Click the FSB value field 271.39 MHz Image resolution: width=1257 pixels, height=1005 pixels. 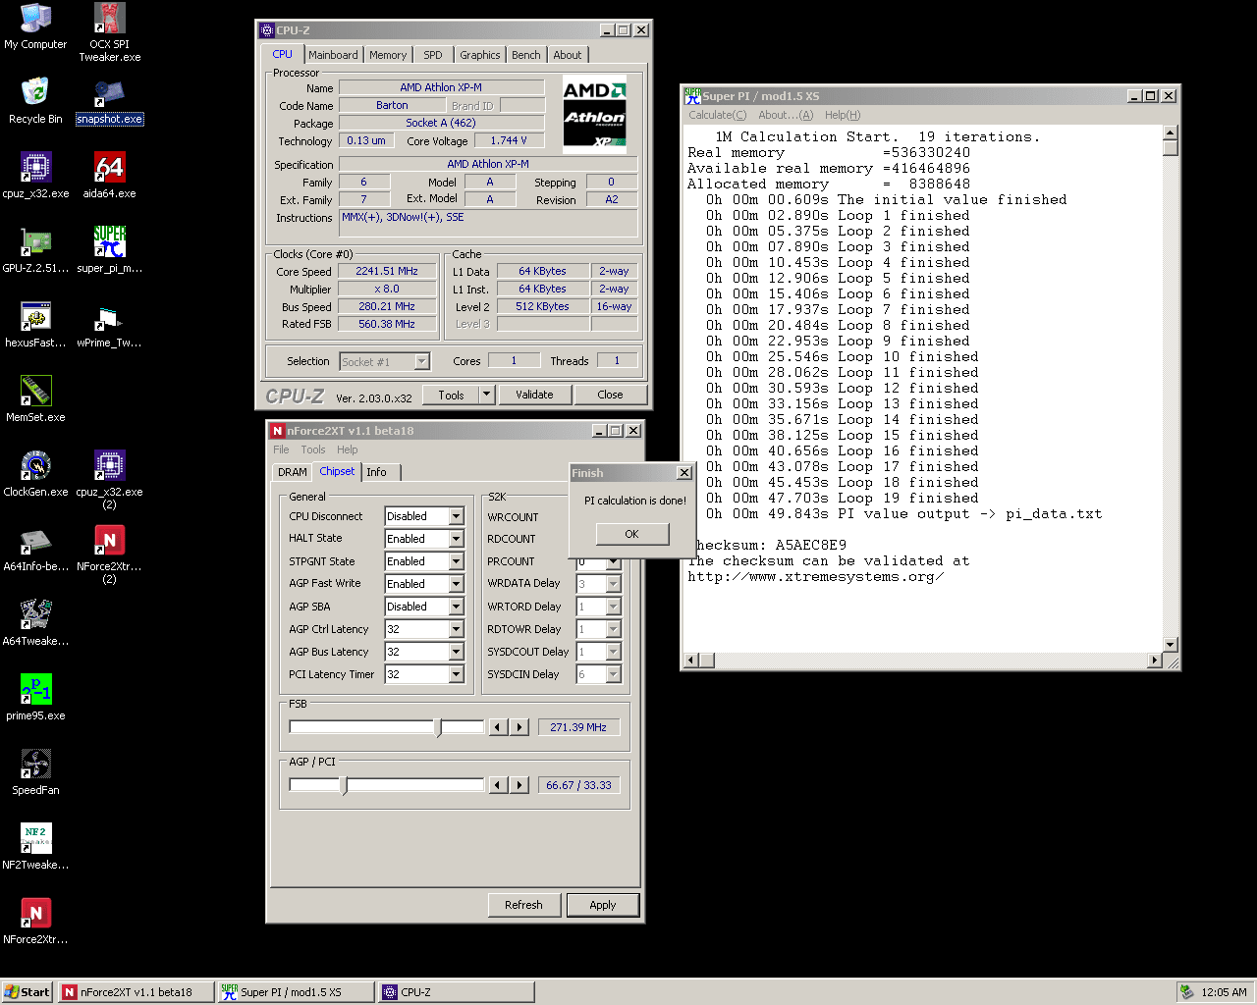(578, 727)
